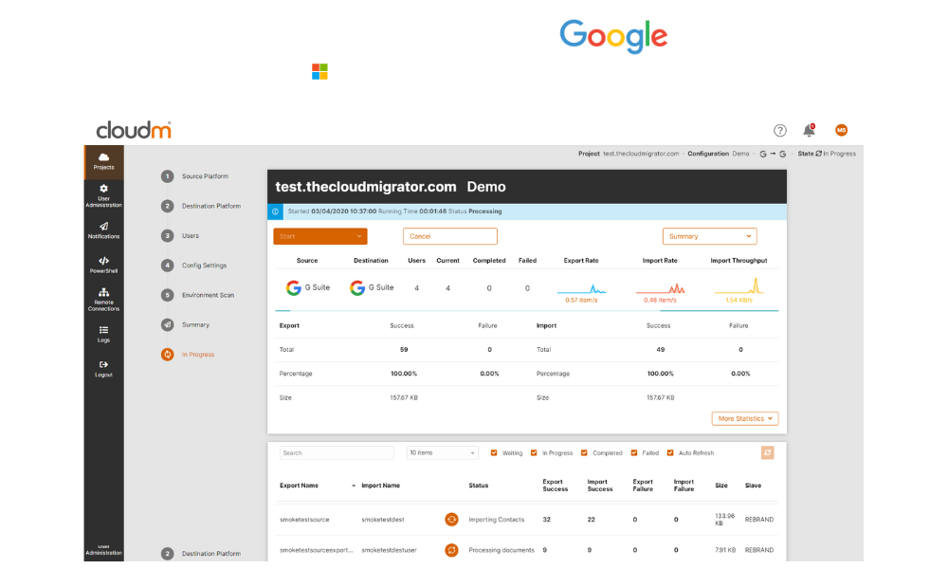The image size is (948, 569).
Task: Expand the Summary dropdown
Action: [x=709, y=237]
